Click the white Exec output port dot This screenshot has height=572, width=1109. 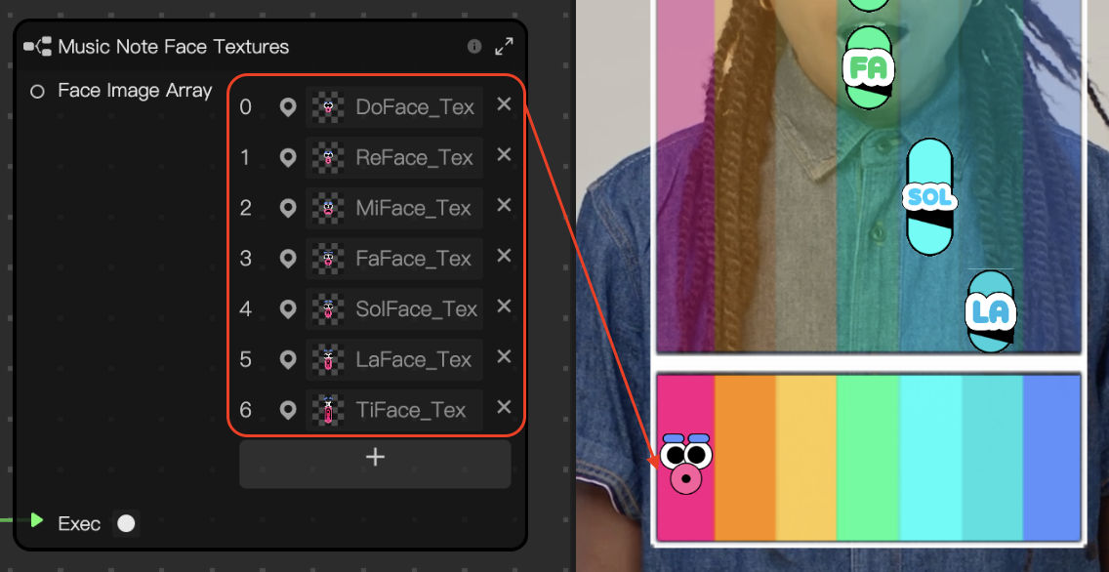[x=126, y=523]
